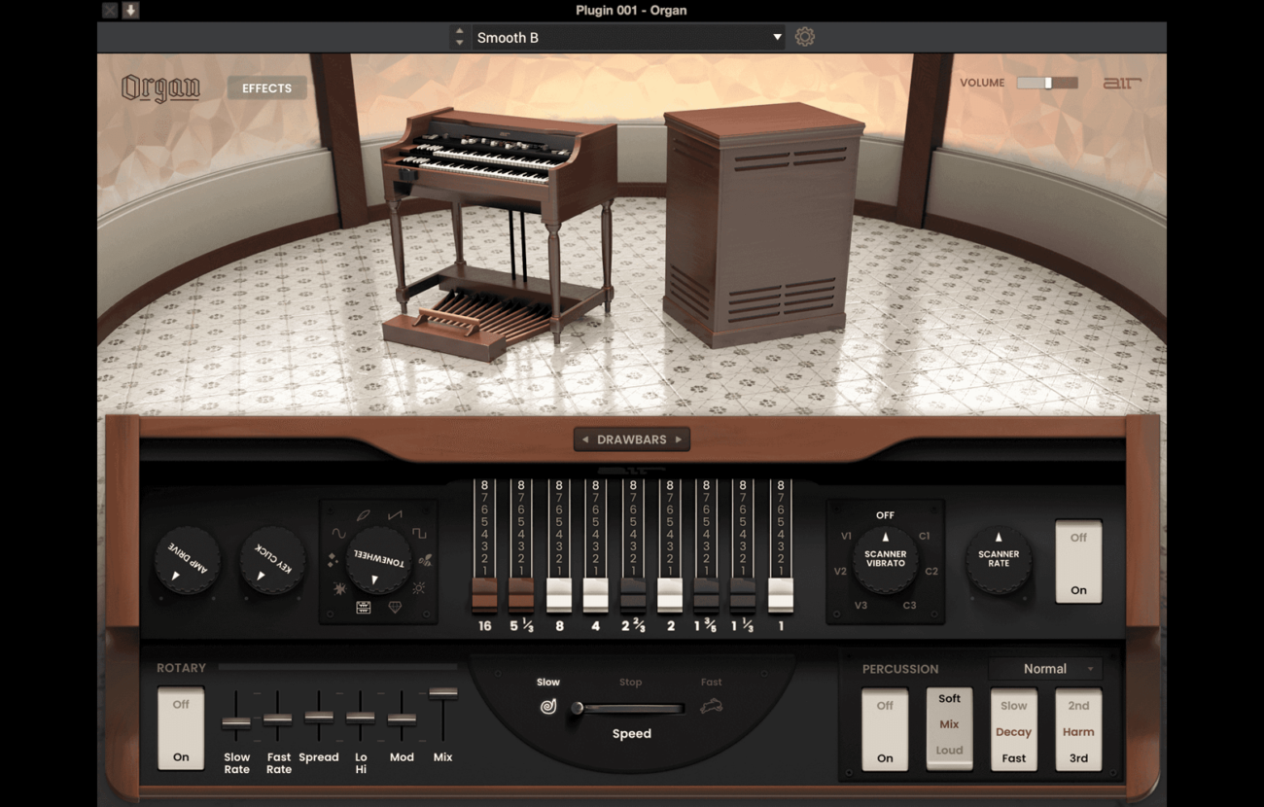Click the Organ logo

[x=160, y=88]
